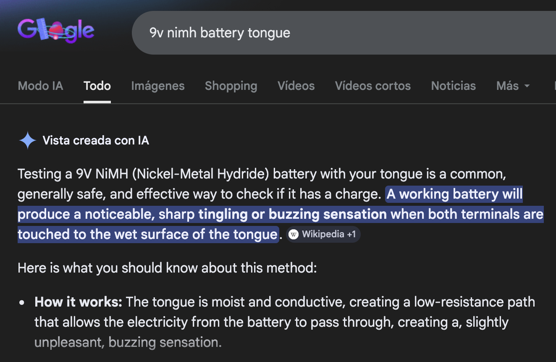Click the underline indicator beneath Todo
Viewport: 556px width, 362px height.
[x=97, y=101]
